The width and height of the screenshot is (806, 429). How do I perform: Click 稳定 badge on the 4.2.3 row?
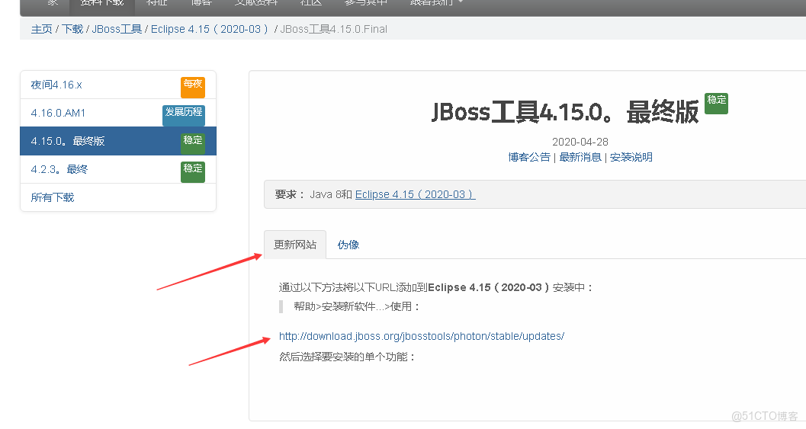[x=193, y=171]
